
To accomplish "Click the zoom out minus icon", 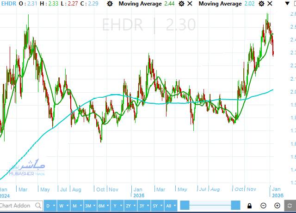I will [264, 206].
